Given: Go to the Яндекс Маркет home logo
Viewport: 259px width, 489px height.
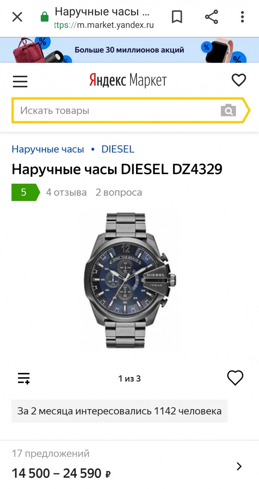Looking at the screenshot, I should point(128,81).
